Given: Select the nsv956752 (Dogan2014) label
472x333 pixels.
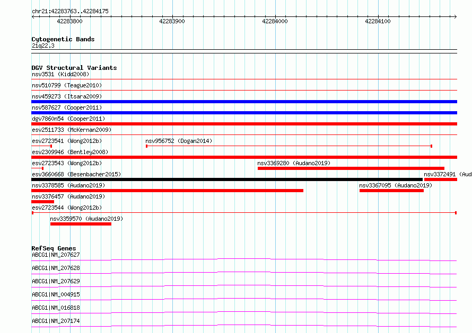Looking at the screenshot, I should pos(179,141).
